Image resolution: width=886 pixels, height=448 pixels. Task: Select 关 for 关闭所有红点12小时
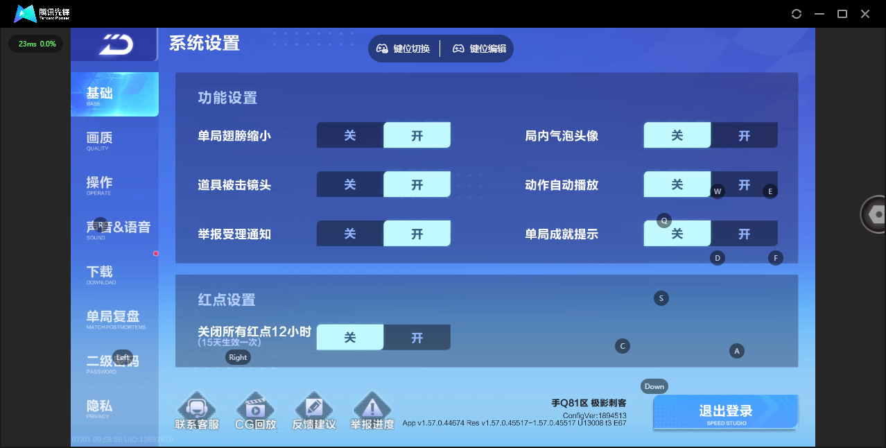pos(350,337)
